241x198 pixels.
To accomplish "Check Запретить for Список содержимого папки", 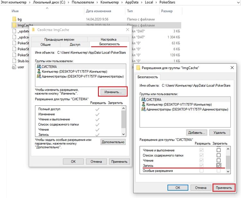I will (x=219, y=155).
